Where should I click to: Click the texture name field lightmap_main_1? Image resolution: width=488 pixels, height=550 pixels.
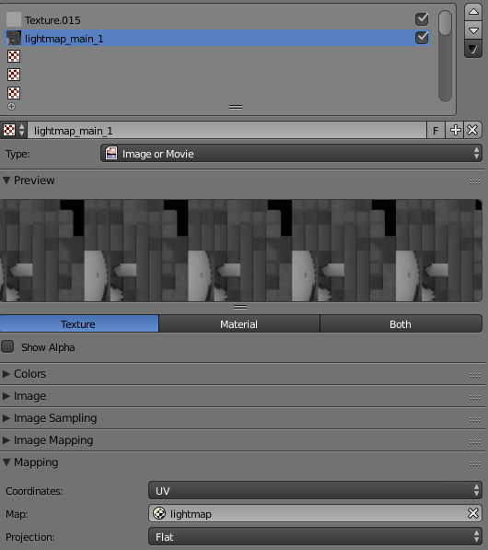pyautogui.click(x=227, y=131)
